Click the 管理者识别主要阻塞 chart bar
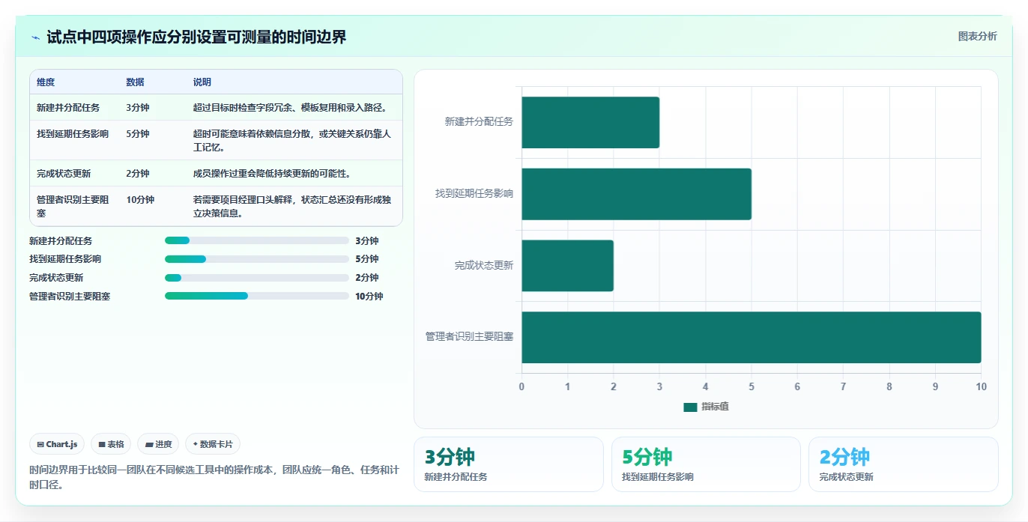Image resolution: width=1028 pixels, height=522 pixels. coord(752,337)
